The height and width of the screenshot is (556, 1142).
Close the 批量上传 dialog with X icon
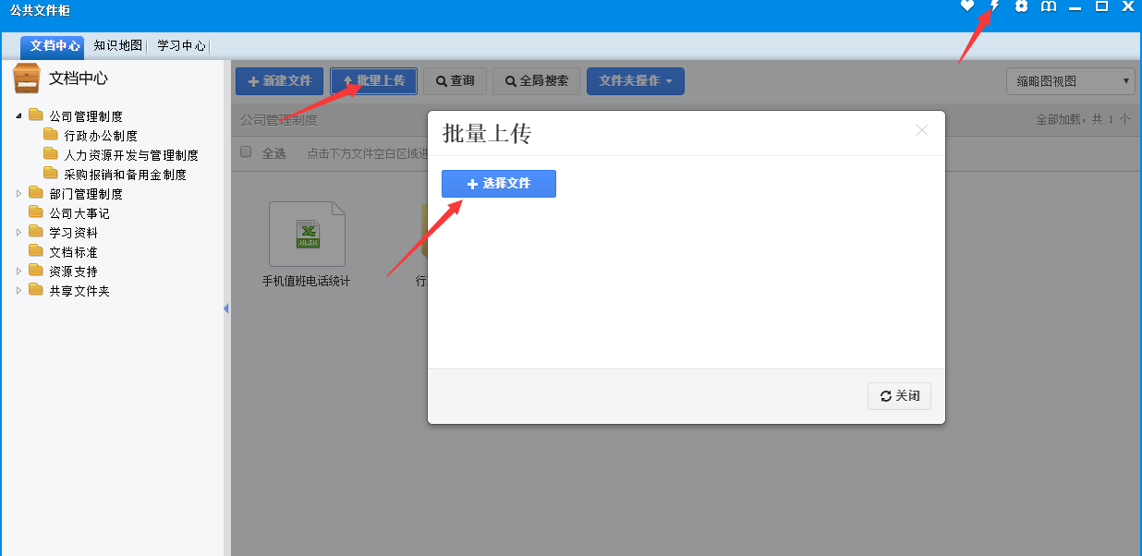tap(921, 130)
